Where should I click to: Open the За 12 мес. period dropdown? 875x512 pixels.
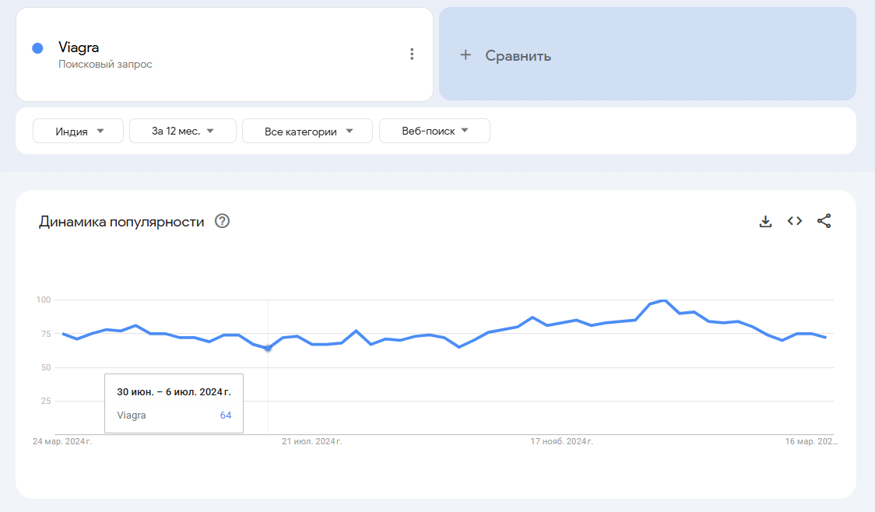[x=183, y=131]
